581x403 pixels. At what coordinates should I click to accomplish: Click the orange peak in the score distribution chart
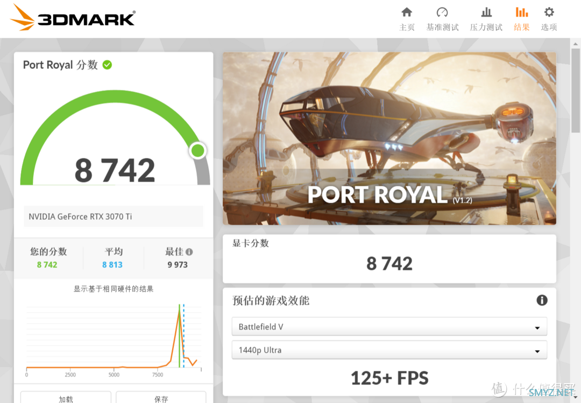pyautogui.click(x=179, y=310)
